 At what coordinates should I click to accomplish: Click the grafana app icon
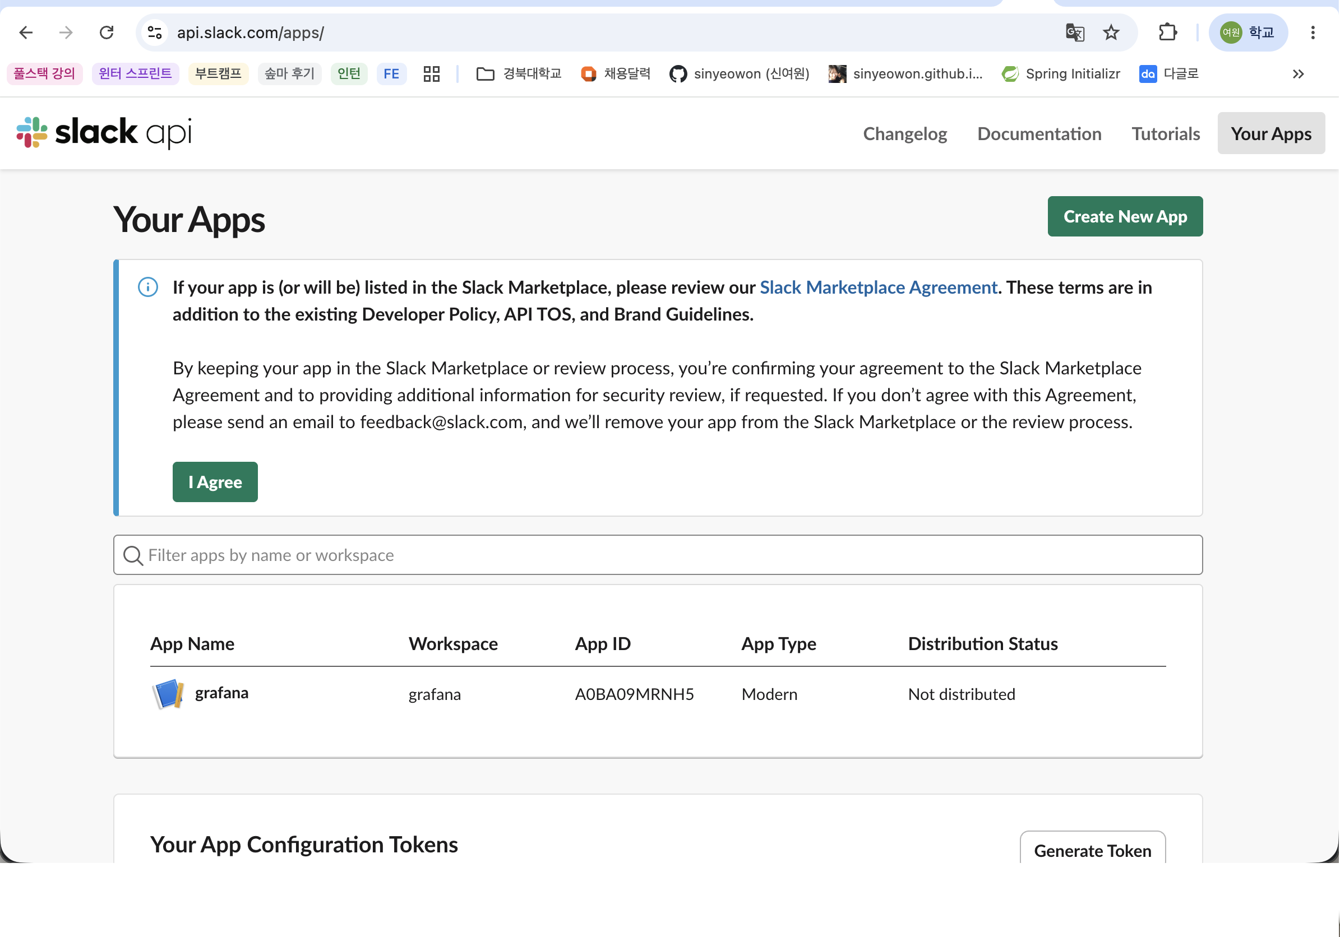point(168,694)
